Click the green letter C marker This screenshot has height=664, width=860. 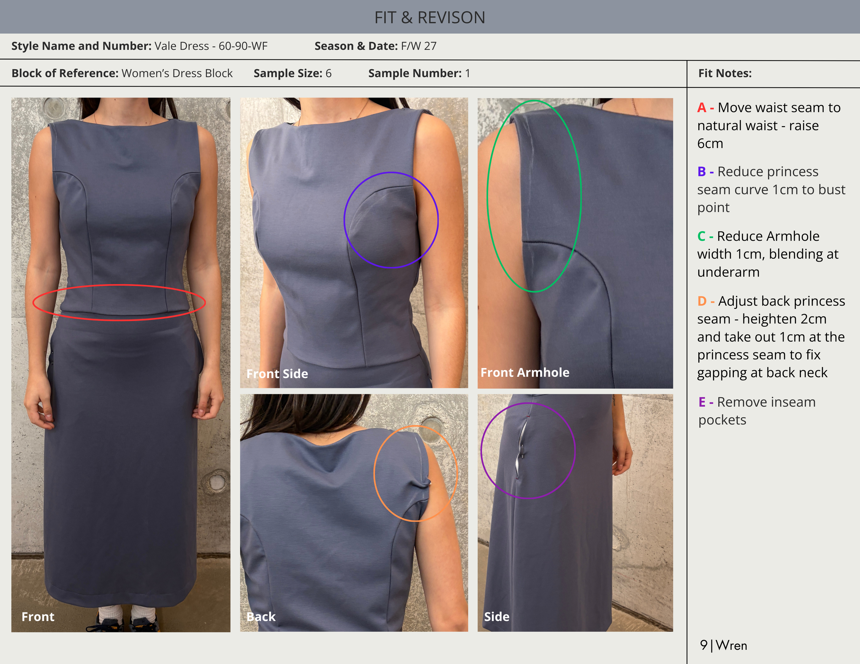[x=701, y=236]
